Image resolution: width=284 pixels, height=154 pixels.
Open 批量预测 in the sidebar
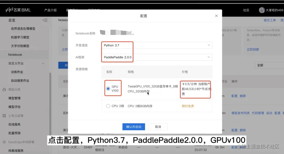click(14, 133)
